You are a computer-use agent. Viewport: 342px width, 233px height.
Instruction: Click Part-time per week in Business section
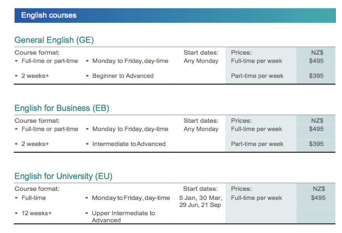[257, 144]
